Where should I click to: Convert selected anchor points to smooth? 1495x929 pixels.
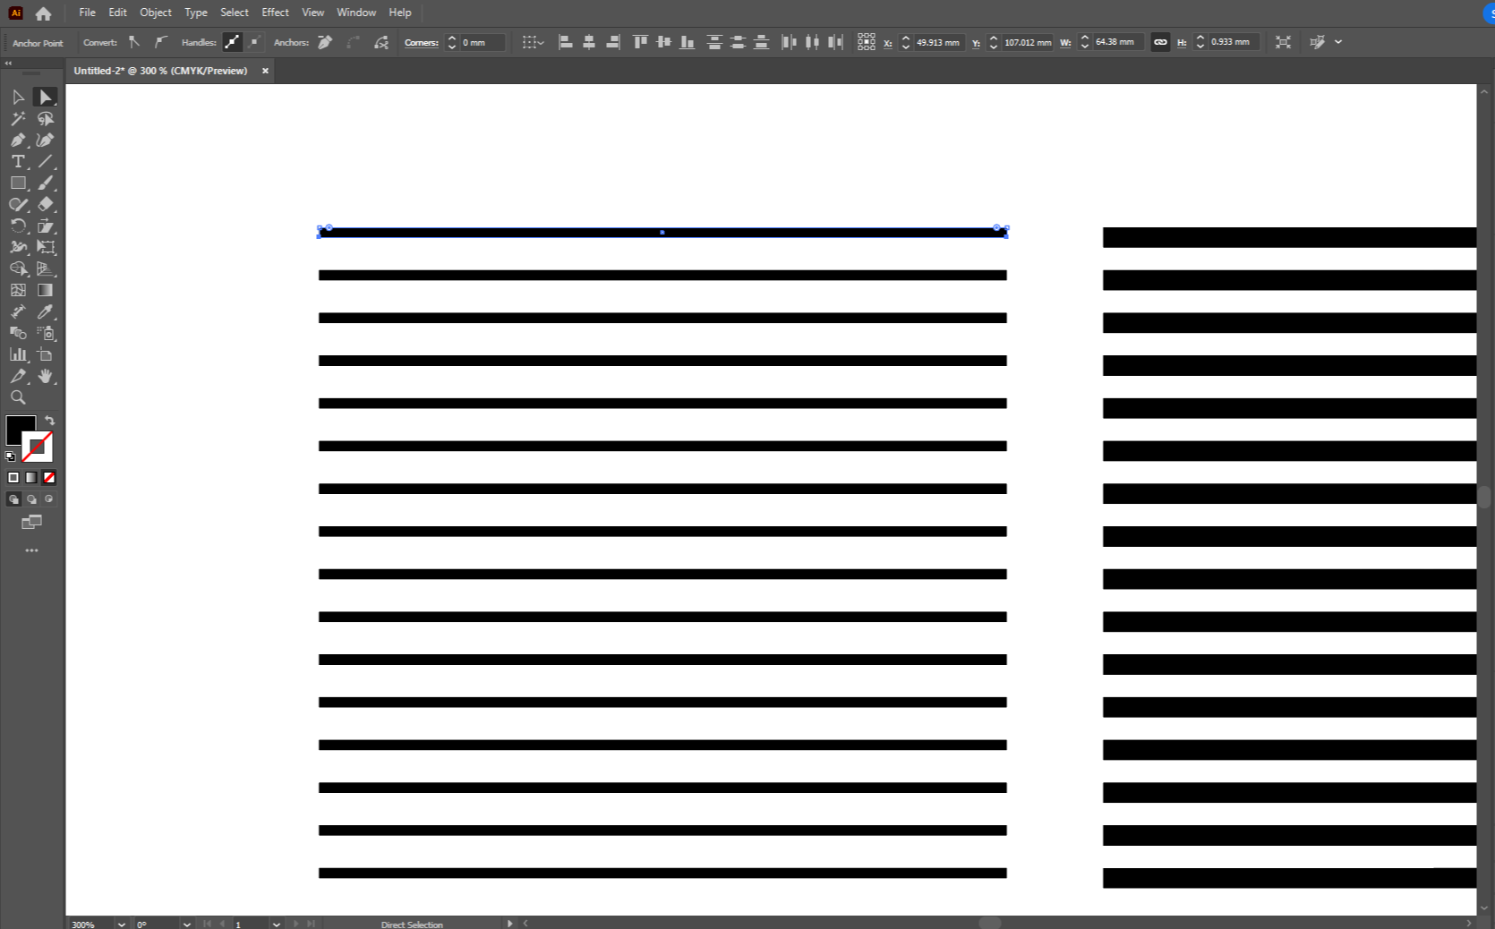point(160,42)
